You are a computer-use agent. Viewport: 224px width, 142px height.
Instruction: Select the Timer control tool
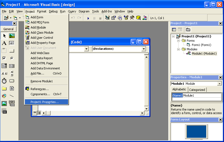click(4, 81)
